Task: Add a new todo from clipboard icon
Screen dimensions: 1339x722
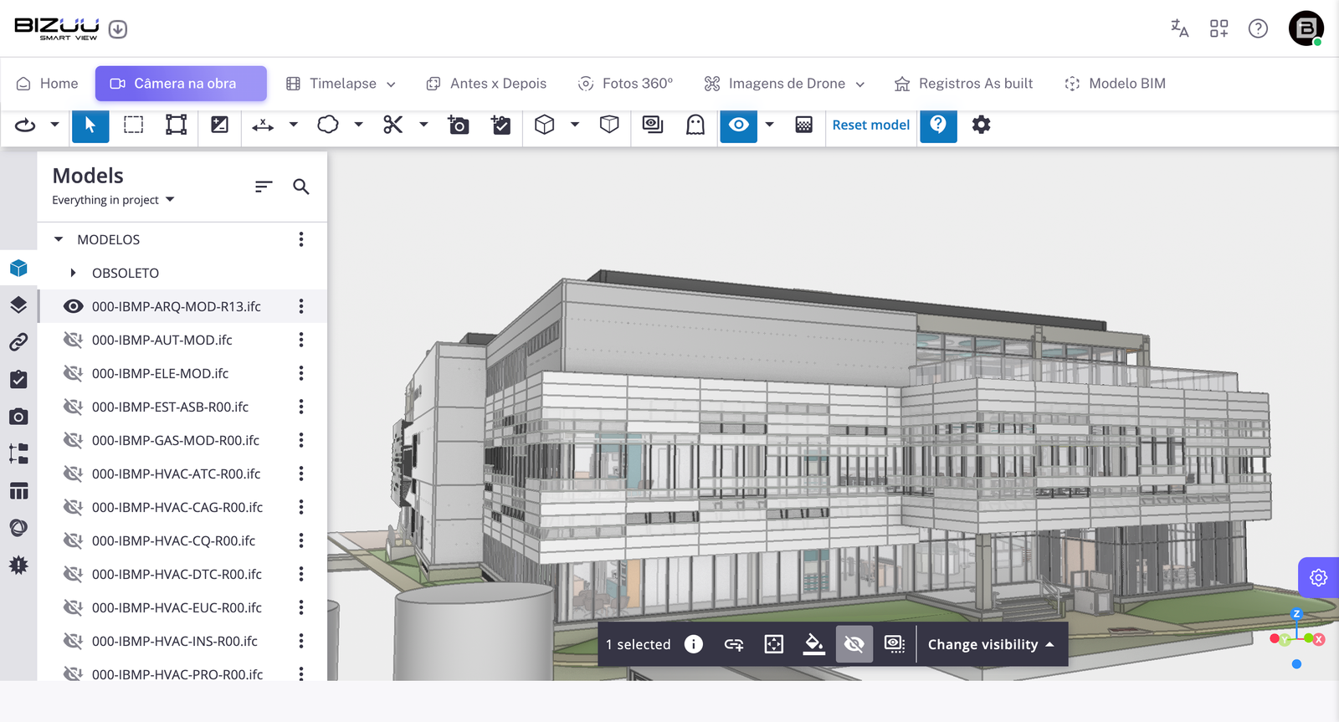Action: pos(501,125)
